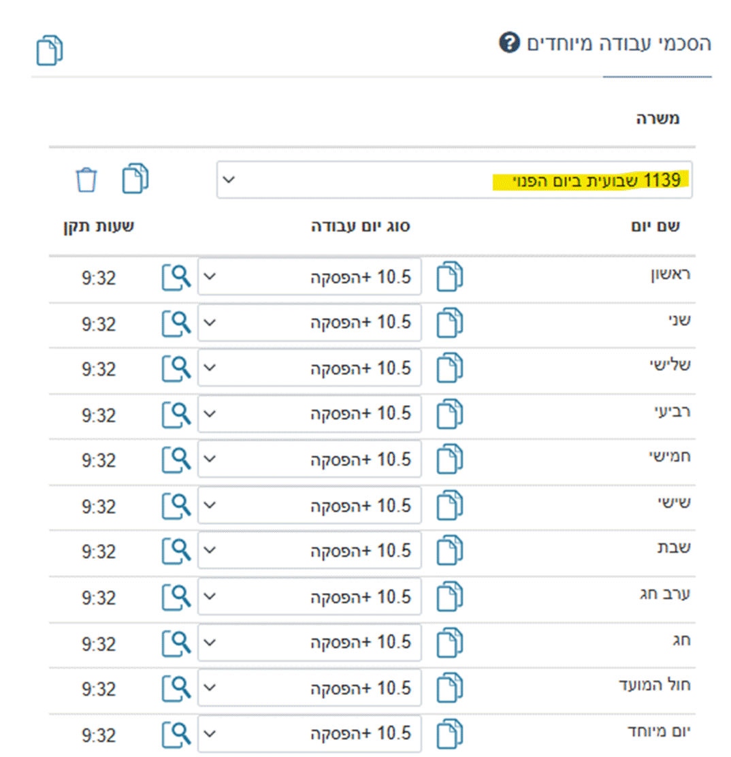
Task: Open the magnifier lookup icon for שני row
Action: coord(174,323)
